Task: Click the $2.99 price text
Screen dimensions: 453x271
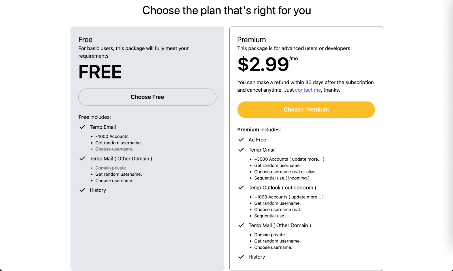Action: tap(263, 64)
